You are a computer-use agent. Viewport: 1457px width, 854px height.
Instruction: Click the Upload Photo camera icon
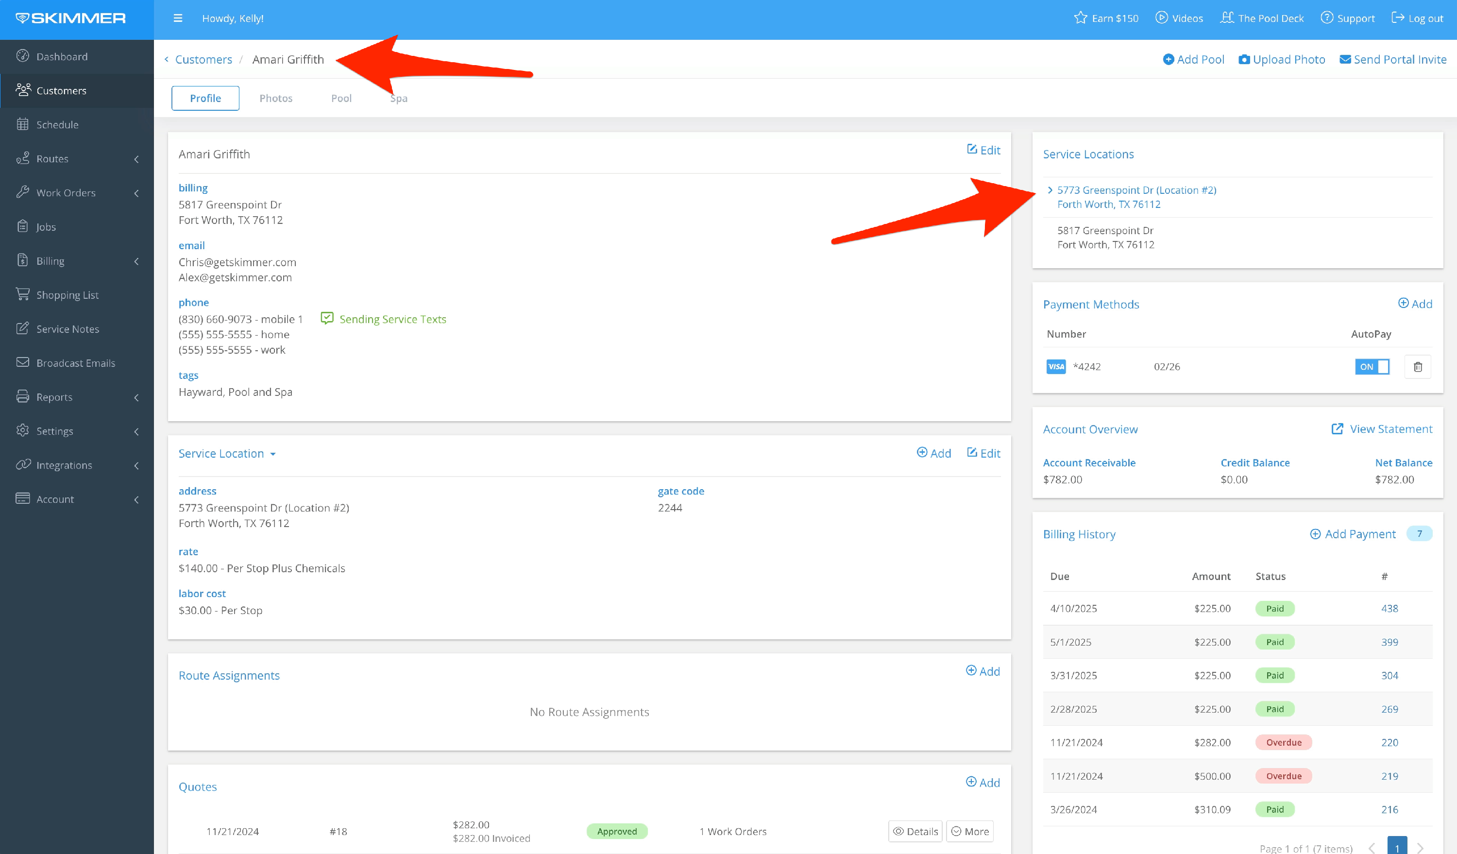(1244, 60)
